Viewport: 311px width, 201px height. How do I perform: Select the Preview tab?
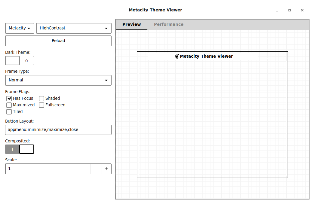131,24
